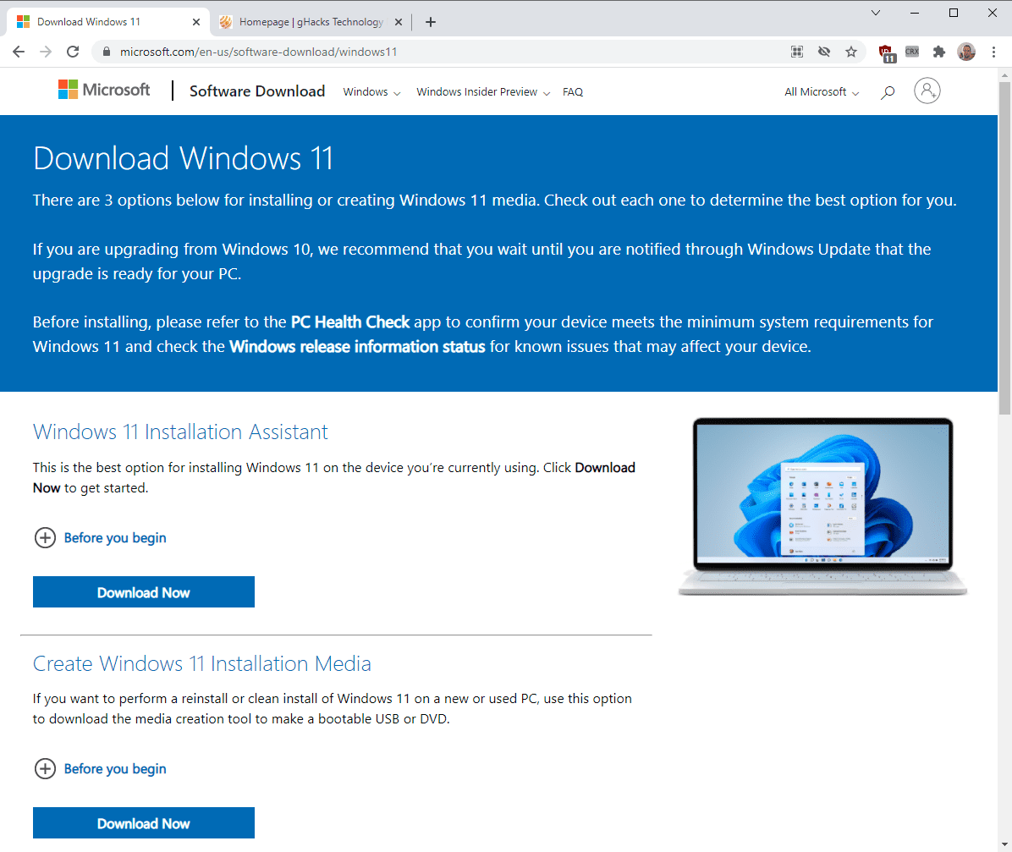Open the CRX extension viewer icon
This screenshot has width=1012, height=852.
coord(912,52)
